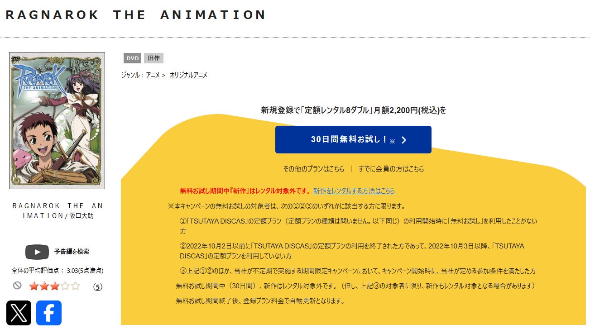Click the 予告編を検索 label
Screen dimensions: 590x329
[72, 252]
